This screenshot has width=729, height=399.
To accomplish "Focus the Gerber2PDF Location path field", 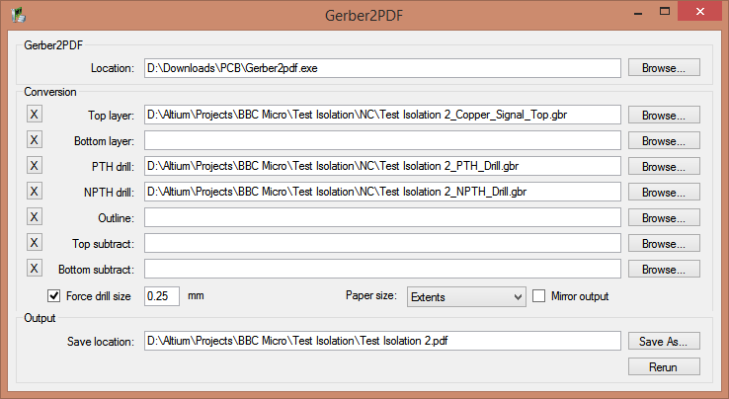I will coord(382,68).
